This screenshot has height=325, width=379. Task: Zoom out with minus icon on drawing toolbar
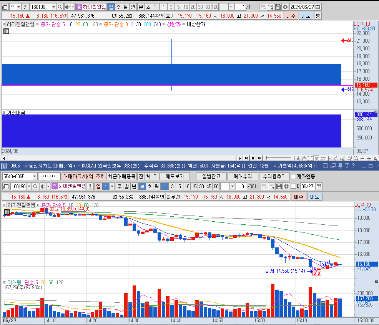362,159
